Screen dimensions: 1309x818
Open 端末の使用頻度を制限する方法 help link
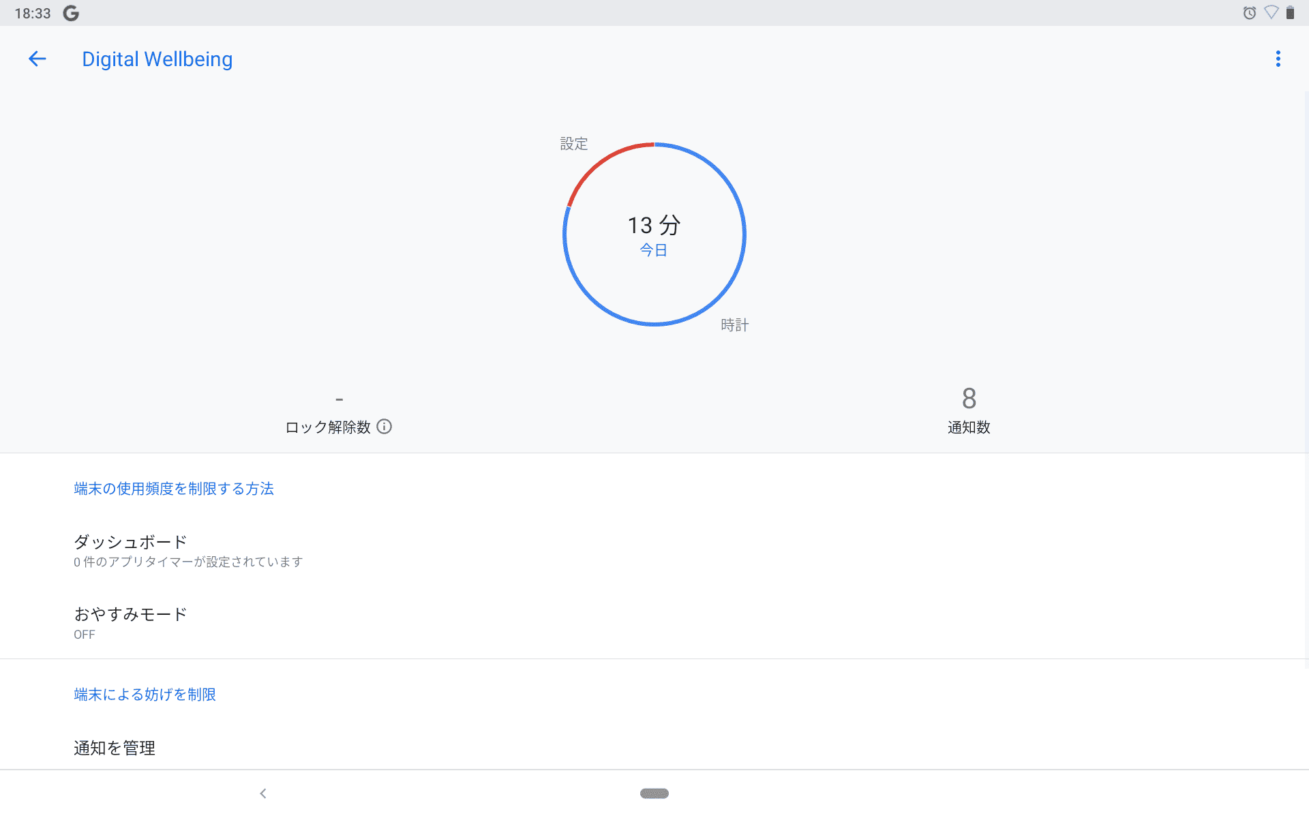pos(173,489)
